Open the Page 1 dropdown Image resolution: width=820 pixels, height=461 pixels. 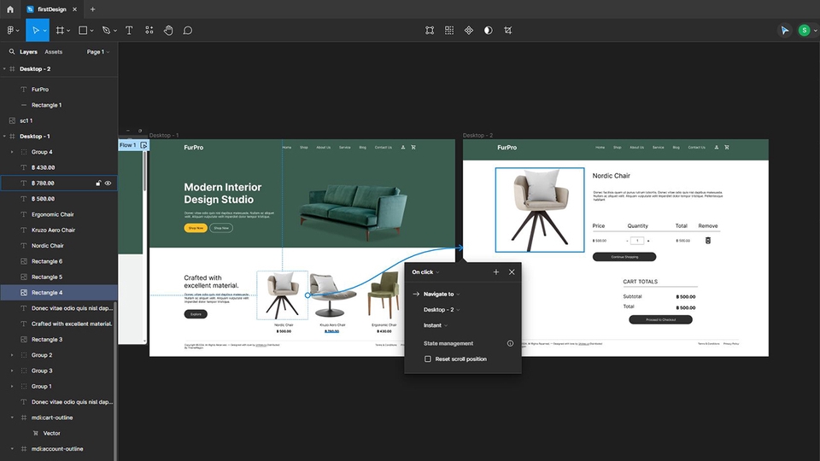(98, 52)
